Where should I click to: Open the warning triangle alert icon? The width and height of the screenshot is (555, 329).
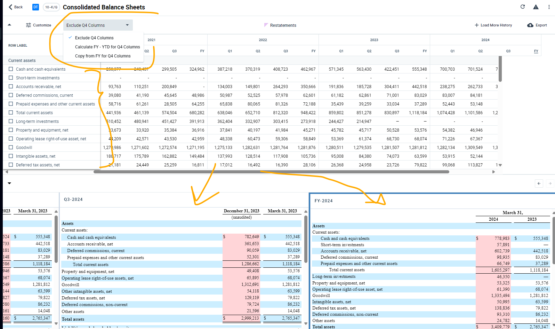(536, 7)
